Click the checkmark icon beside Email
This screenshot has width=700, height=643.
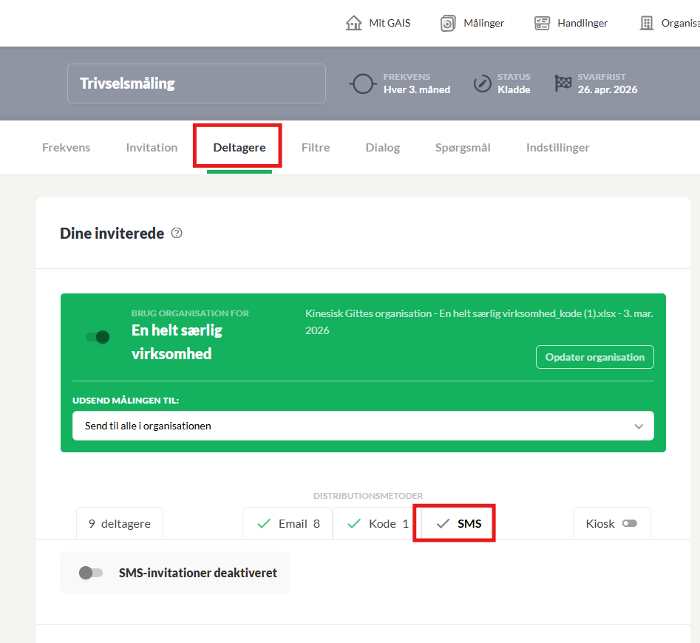tap(265, 523)
